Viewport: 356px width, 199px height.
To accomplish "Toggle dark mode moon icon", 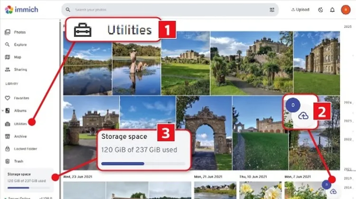I will pyautogui.click(x=320, y=10).
